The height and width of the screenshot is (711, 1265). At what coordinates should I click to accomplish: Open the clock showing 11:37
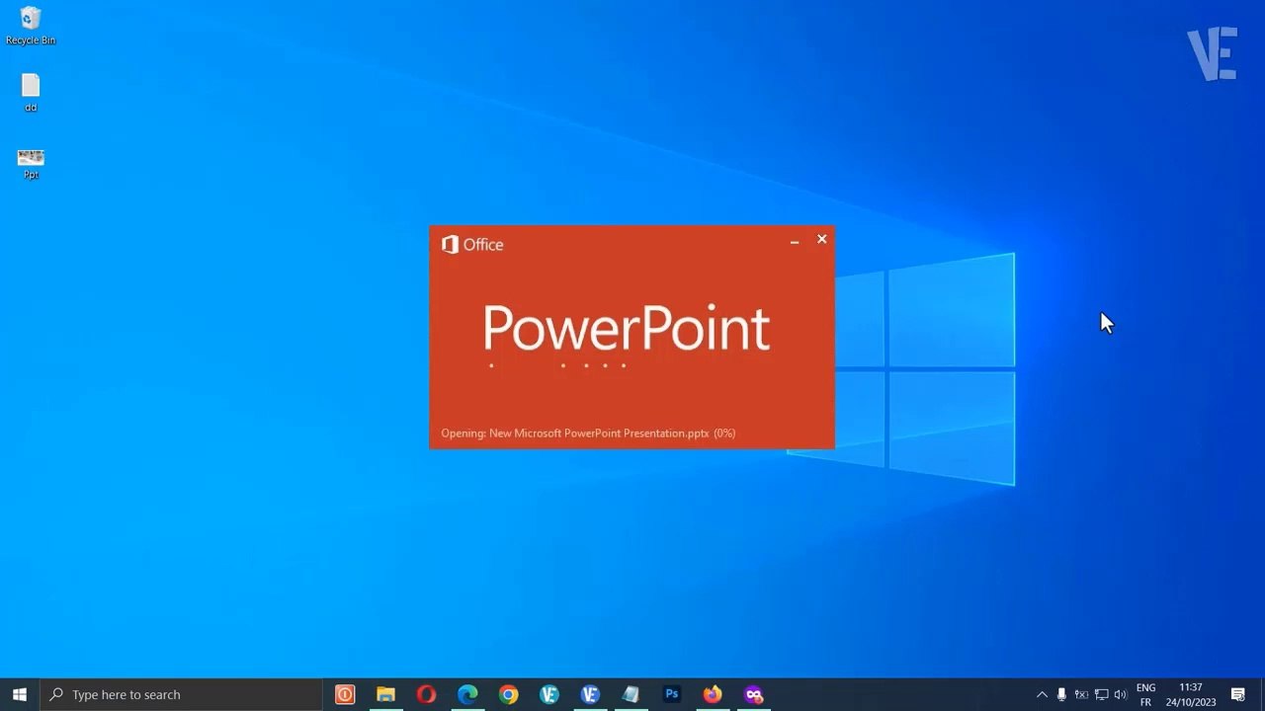coord(1191,694)
